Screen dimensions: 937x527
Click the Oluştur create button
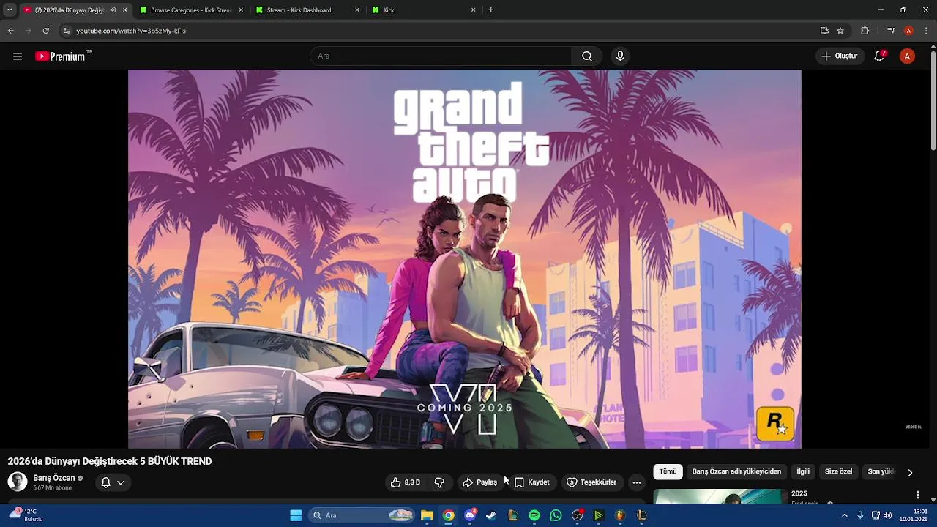click(839, 56)
